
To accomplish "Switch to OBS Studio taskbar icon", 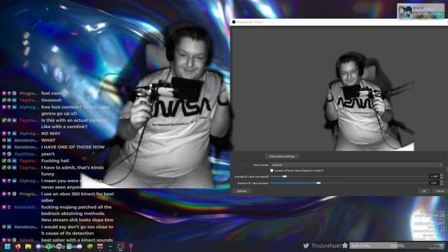I will point(120,246).
